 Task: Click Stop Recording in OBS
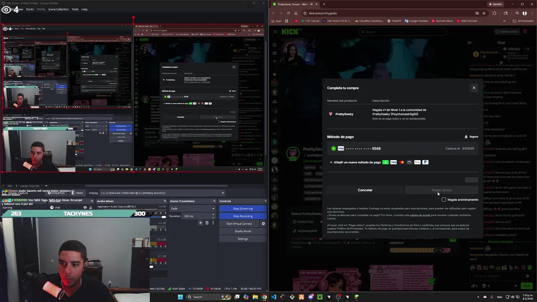click(x=243, y=216)
